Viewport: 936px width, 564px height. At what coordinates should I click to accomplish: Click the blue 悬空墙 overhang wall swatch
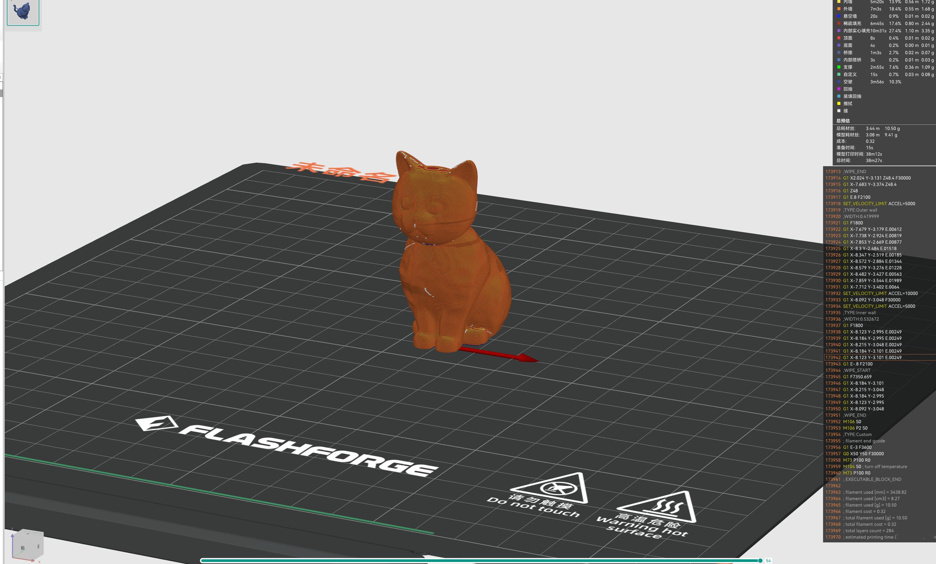(x=839, y=16)
